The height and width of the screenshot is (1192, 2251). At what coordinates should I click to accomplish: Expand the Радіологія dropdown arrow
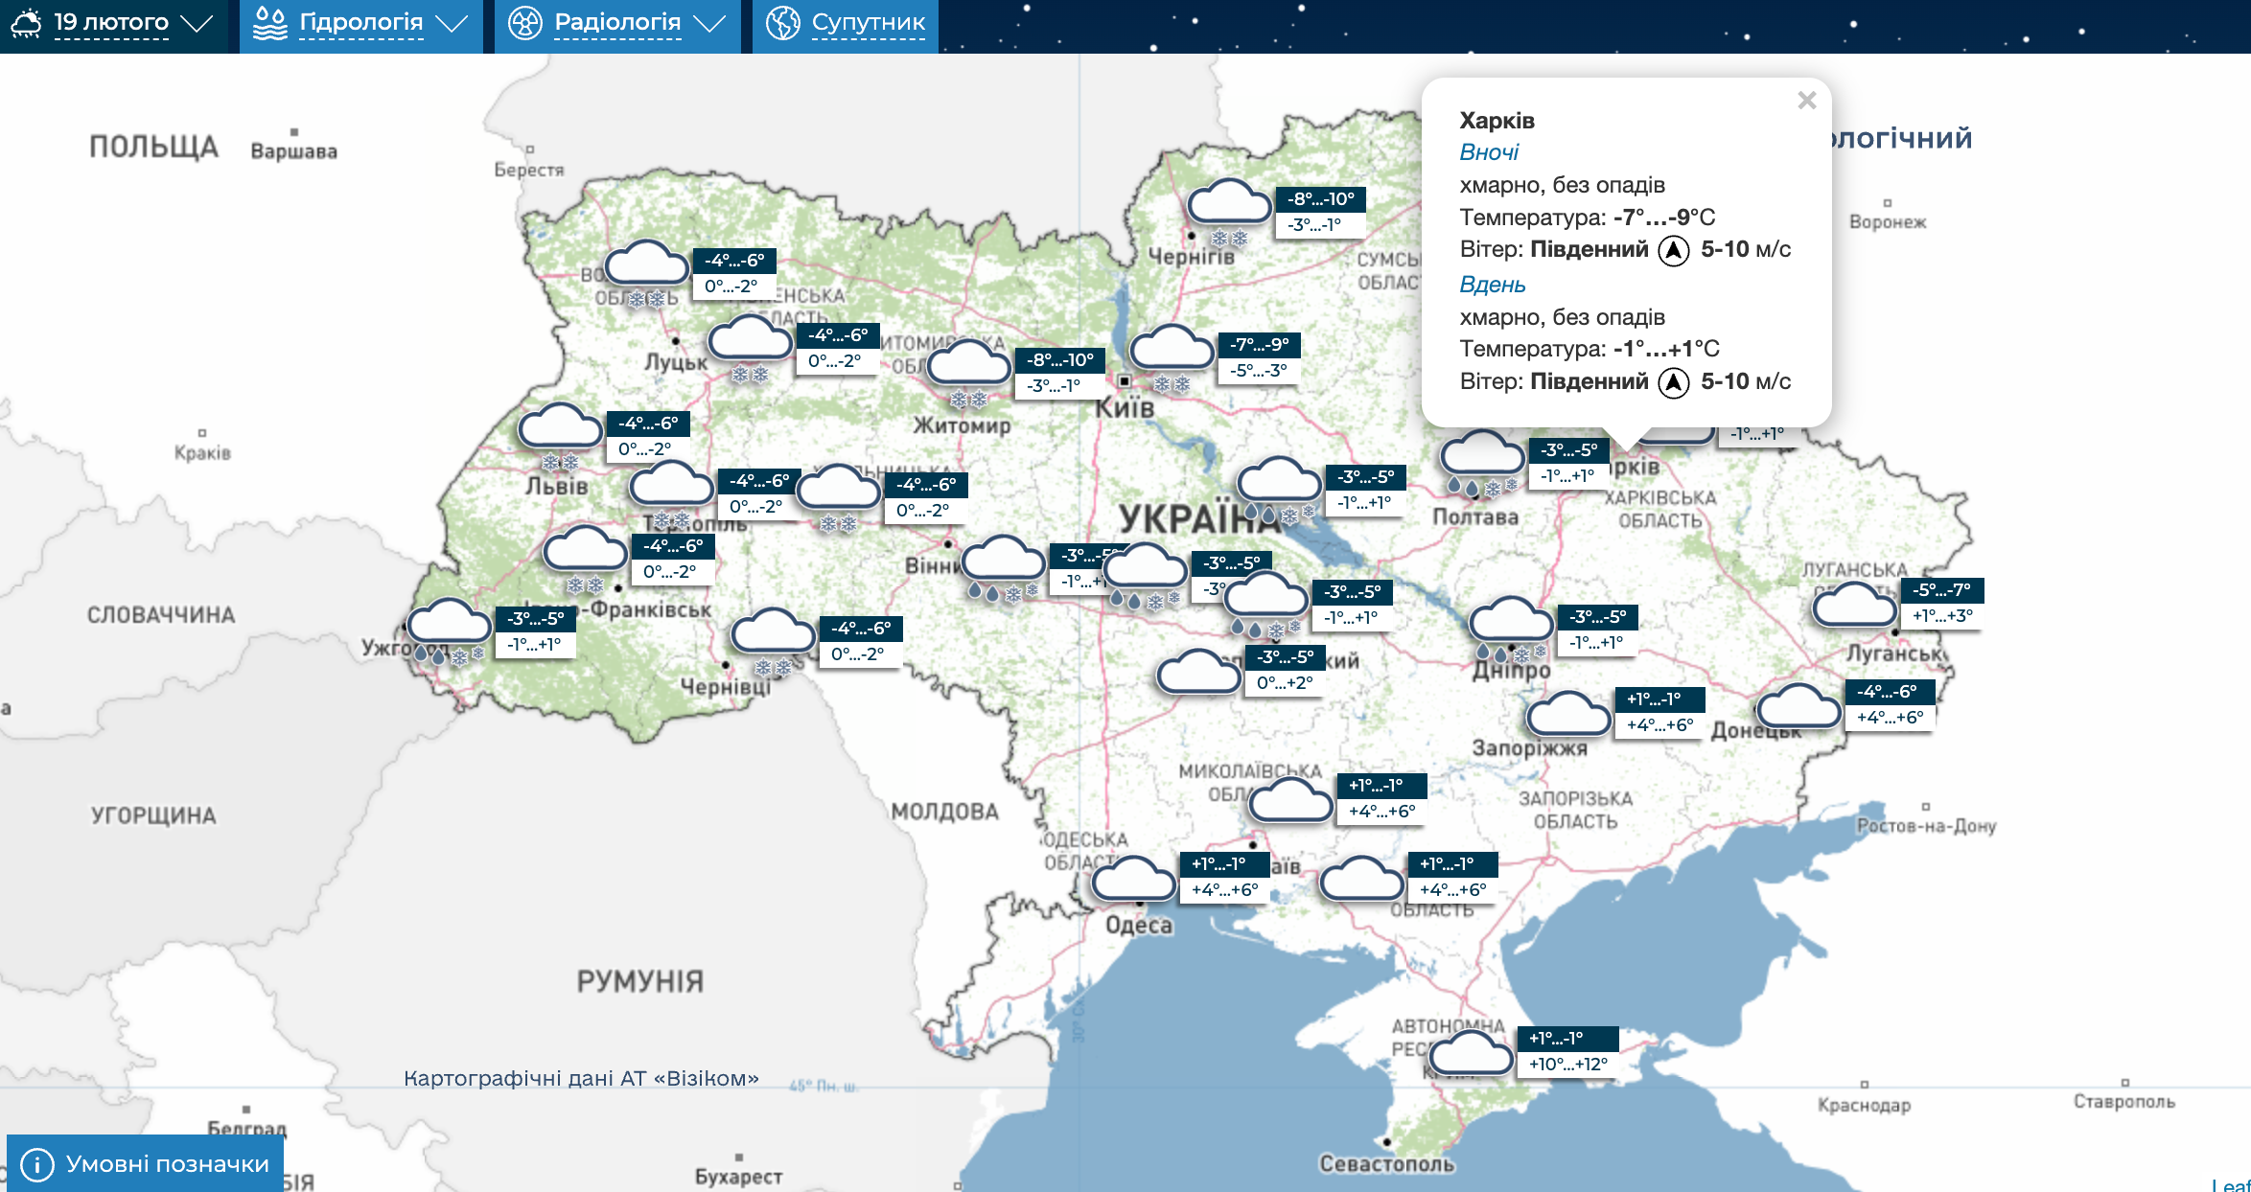(709, 24)
